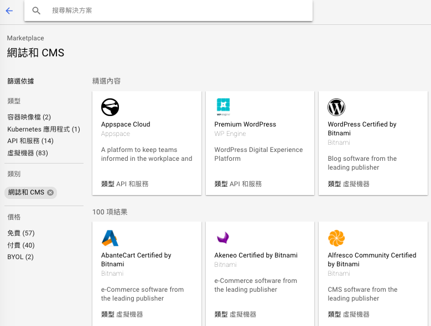
Task: Click the back arrow icon
Action: (x=9, y=10)
